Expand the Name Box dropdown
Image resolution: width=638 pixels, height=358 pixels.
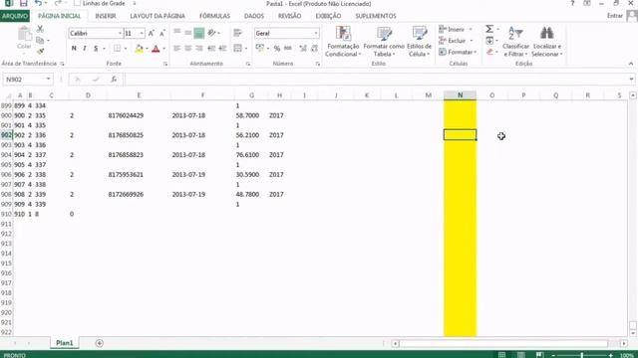coord(48,80)
